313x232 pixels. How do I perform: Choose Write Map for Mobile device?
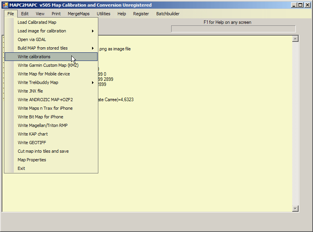[51, 74]
